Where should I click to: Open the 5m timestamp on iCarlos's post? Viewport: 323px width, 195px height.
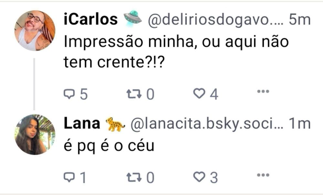tap(300, 20)
